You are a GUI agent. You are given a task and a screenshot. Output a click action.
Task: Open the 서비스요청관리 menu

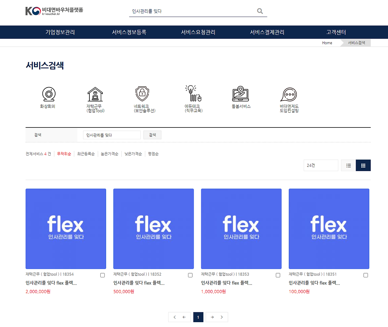coord(198,32)
